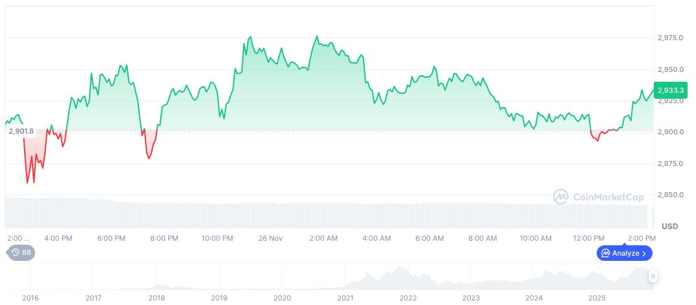Click the 2,901.8 opening price label
Screen dimensions: 696x305
click(21, 131)
